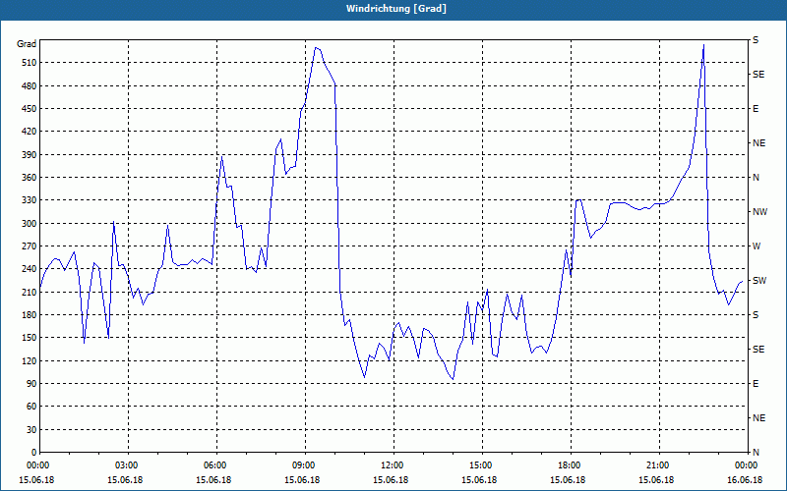Select the 330 degree axis label
Screen dimensions: 787x491
point(30,200)
